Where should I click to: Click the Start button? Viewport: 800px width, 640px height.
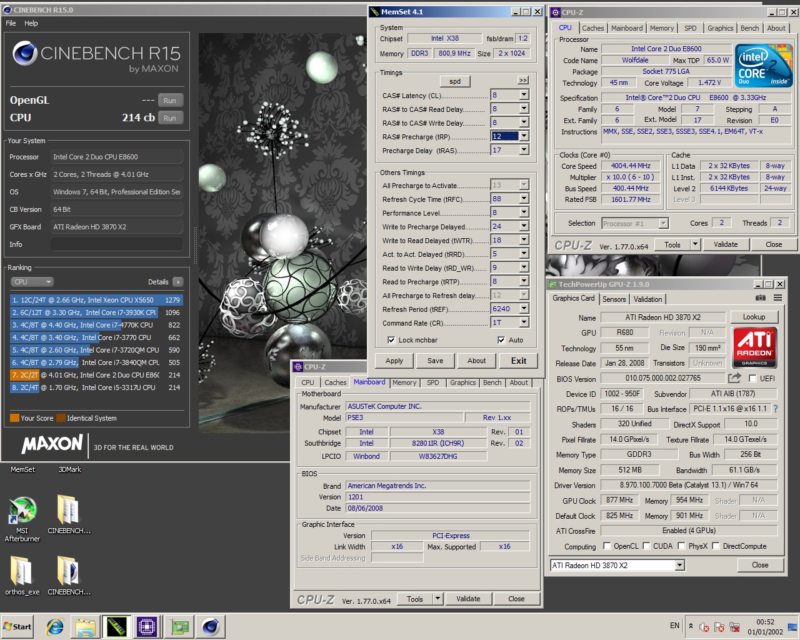click(x=17, y=626)
